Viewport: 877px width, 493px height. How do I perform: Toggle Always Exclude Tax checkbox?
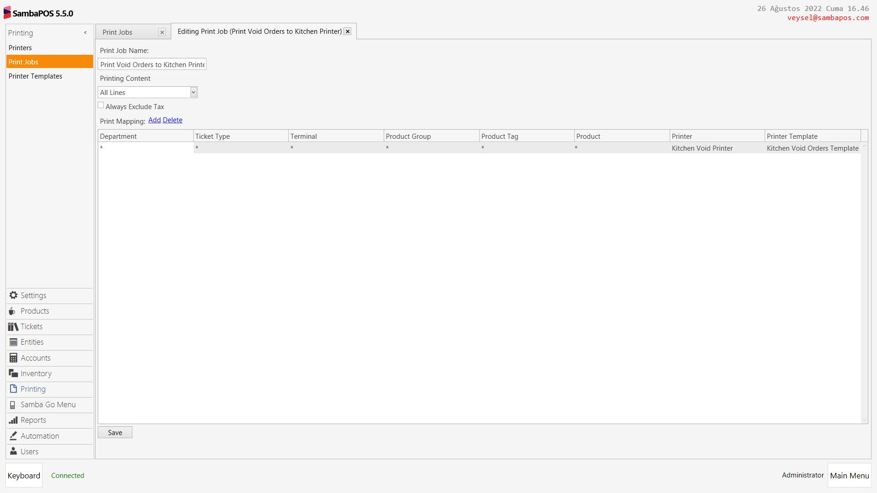[101, 105]
